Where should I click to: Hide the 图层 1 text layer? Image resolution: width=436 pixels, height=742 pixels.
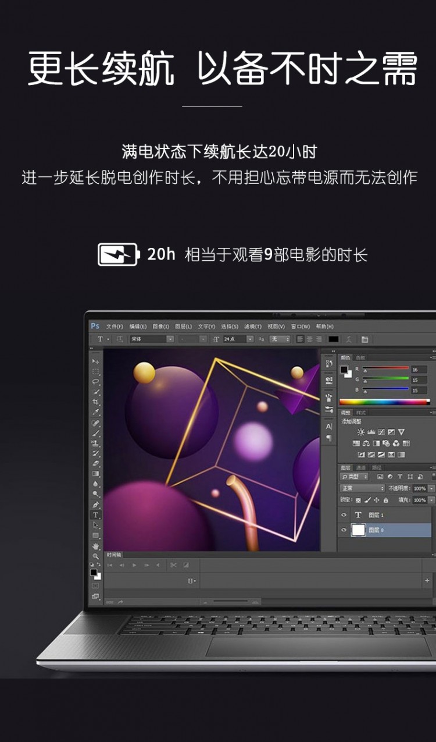coord(344,515)
